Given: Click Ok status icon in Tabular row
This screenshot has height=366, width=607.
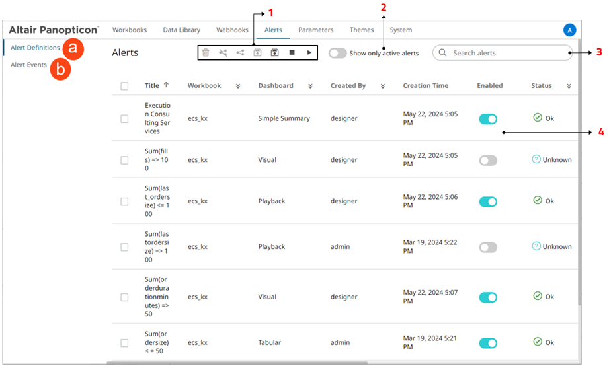Looking at the screenshot, I should [538, 342].
